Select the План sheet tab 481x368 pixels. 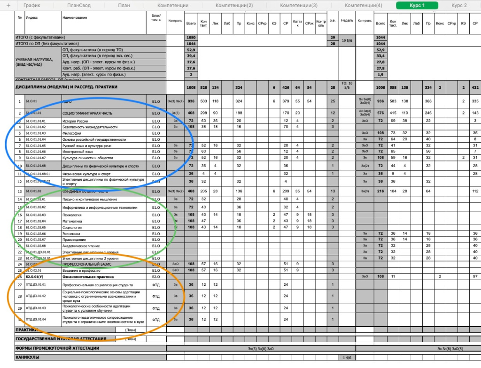pyautogui.click(x=124, y=5)
